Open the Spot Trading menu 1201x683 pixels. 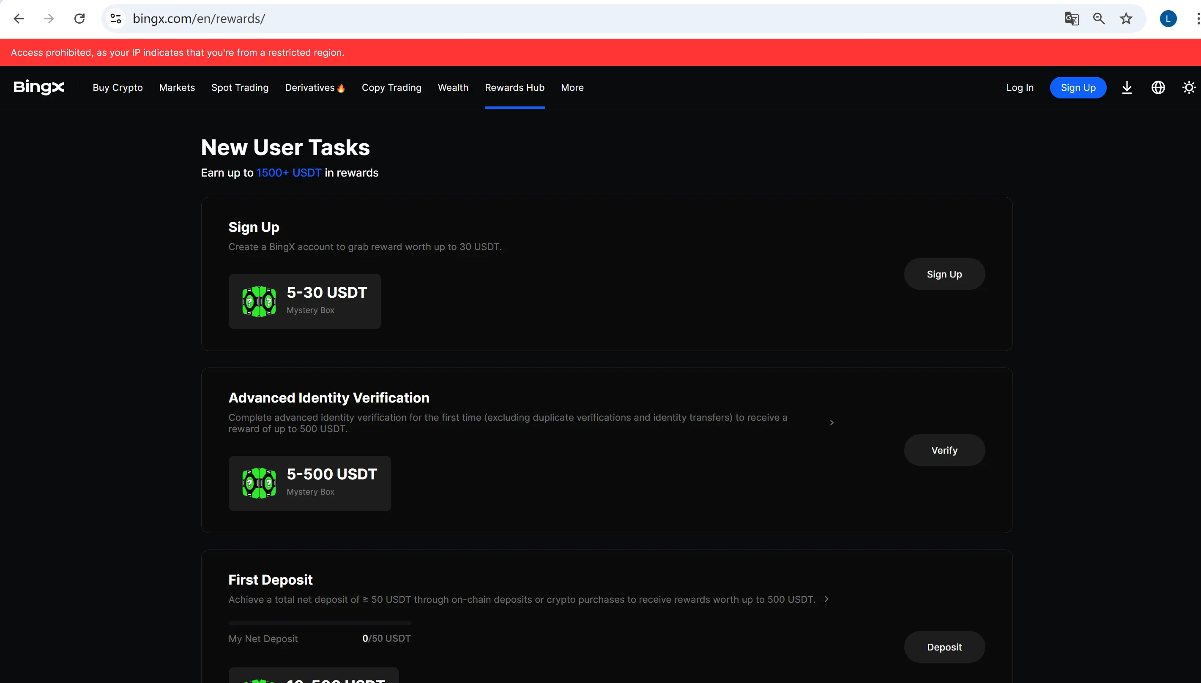[240, 88]
